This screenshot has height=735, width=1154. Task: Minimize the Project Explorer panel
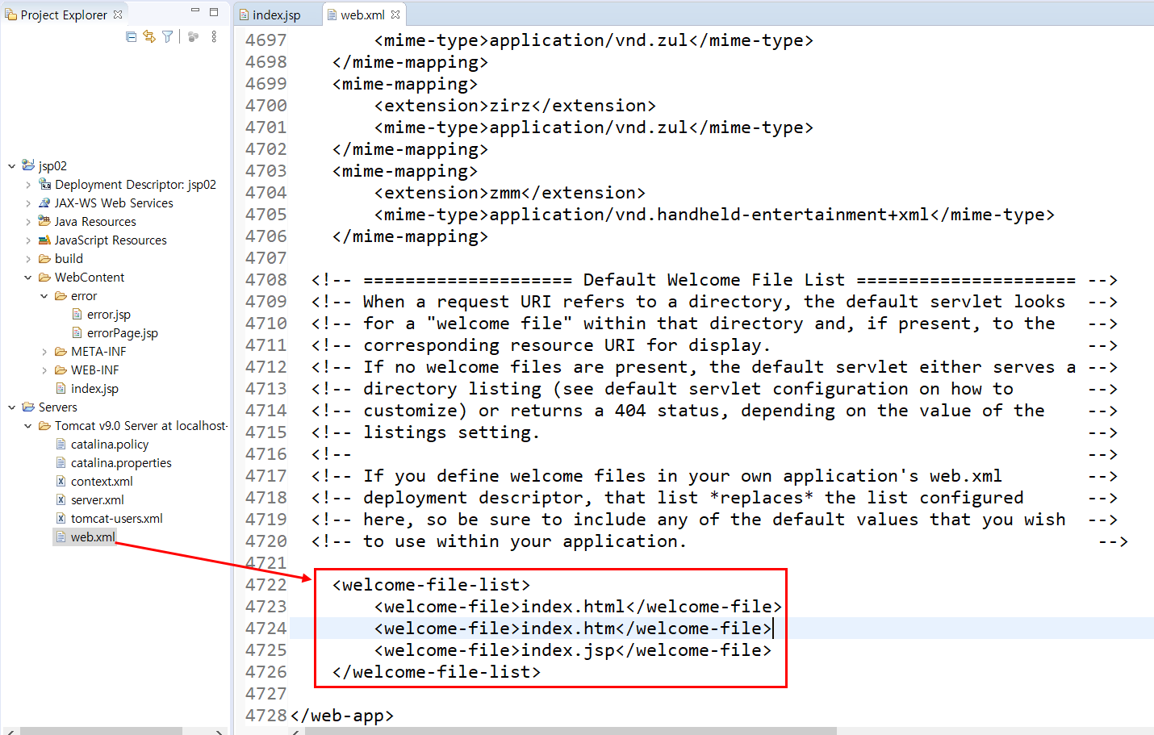195,11
